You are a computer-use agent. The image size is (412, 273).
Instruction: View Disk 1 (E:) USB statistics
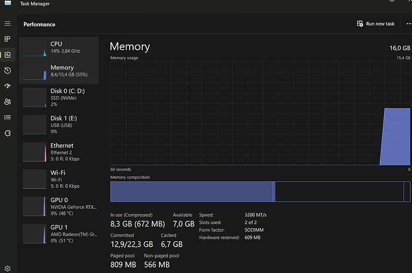(x=59, y=124)
